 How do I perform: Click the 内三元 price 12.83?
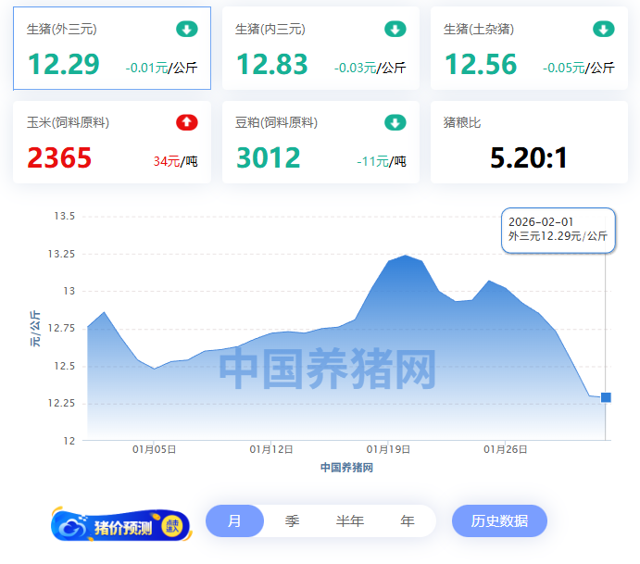pos(271,65)
